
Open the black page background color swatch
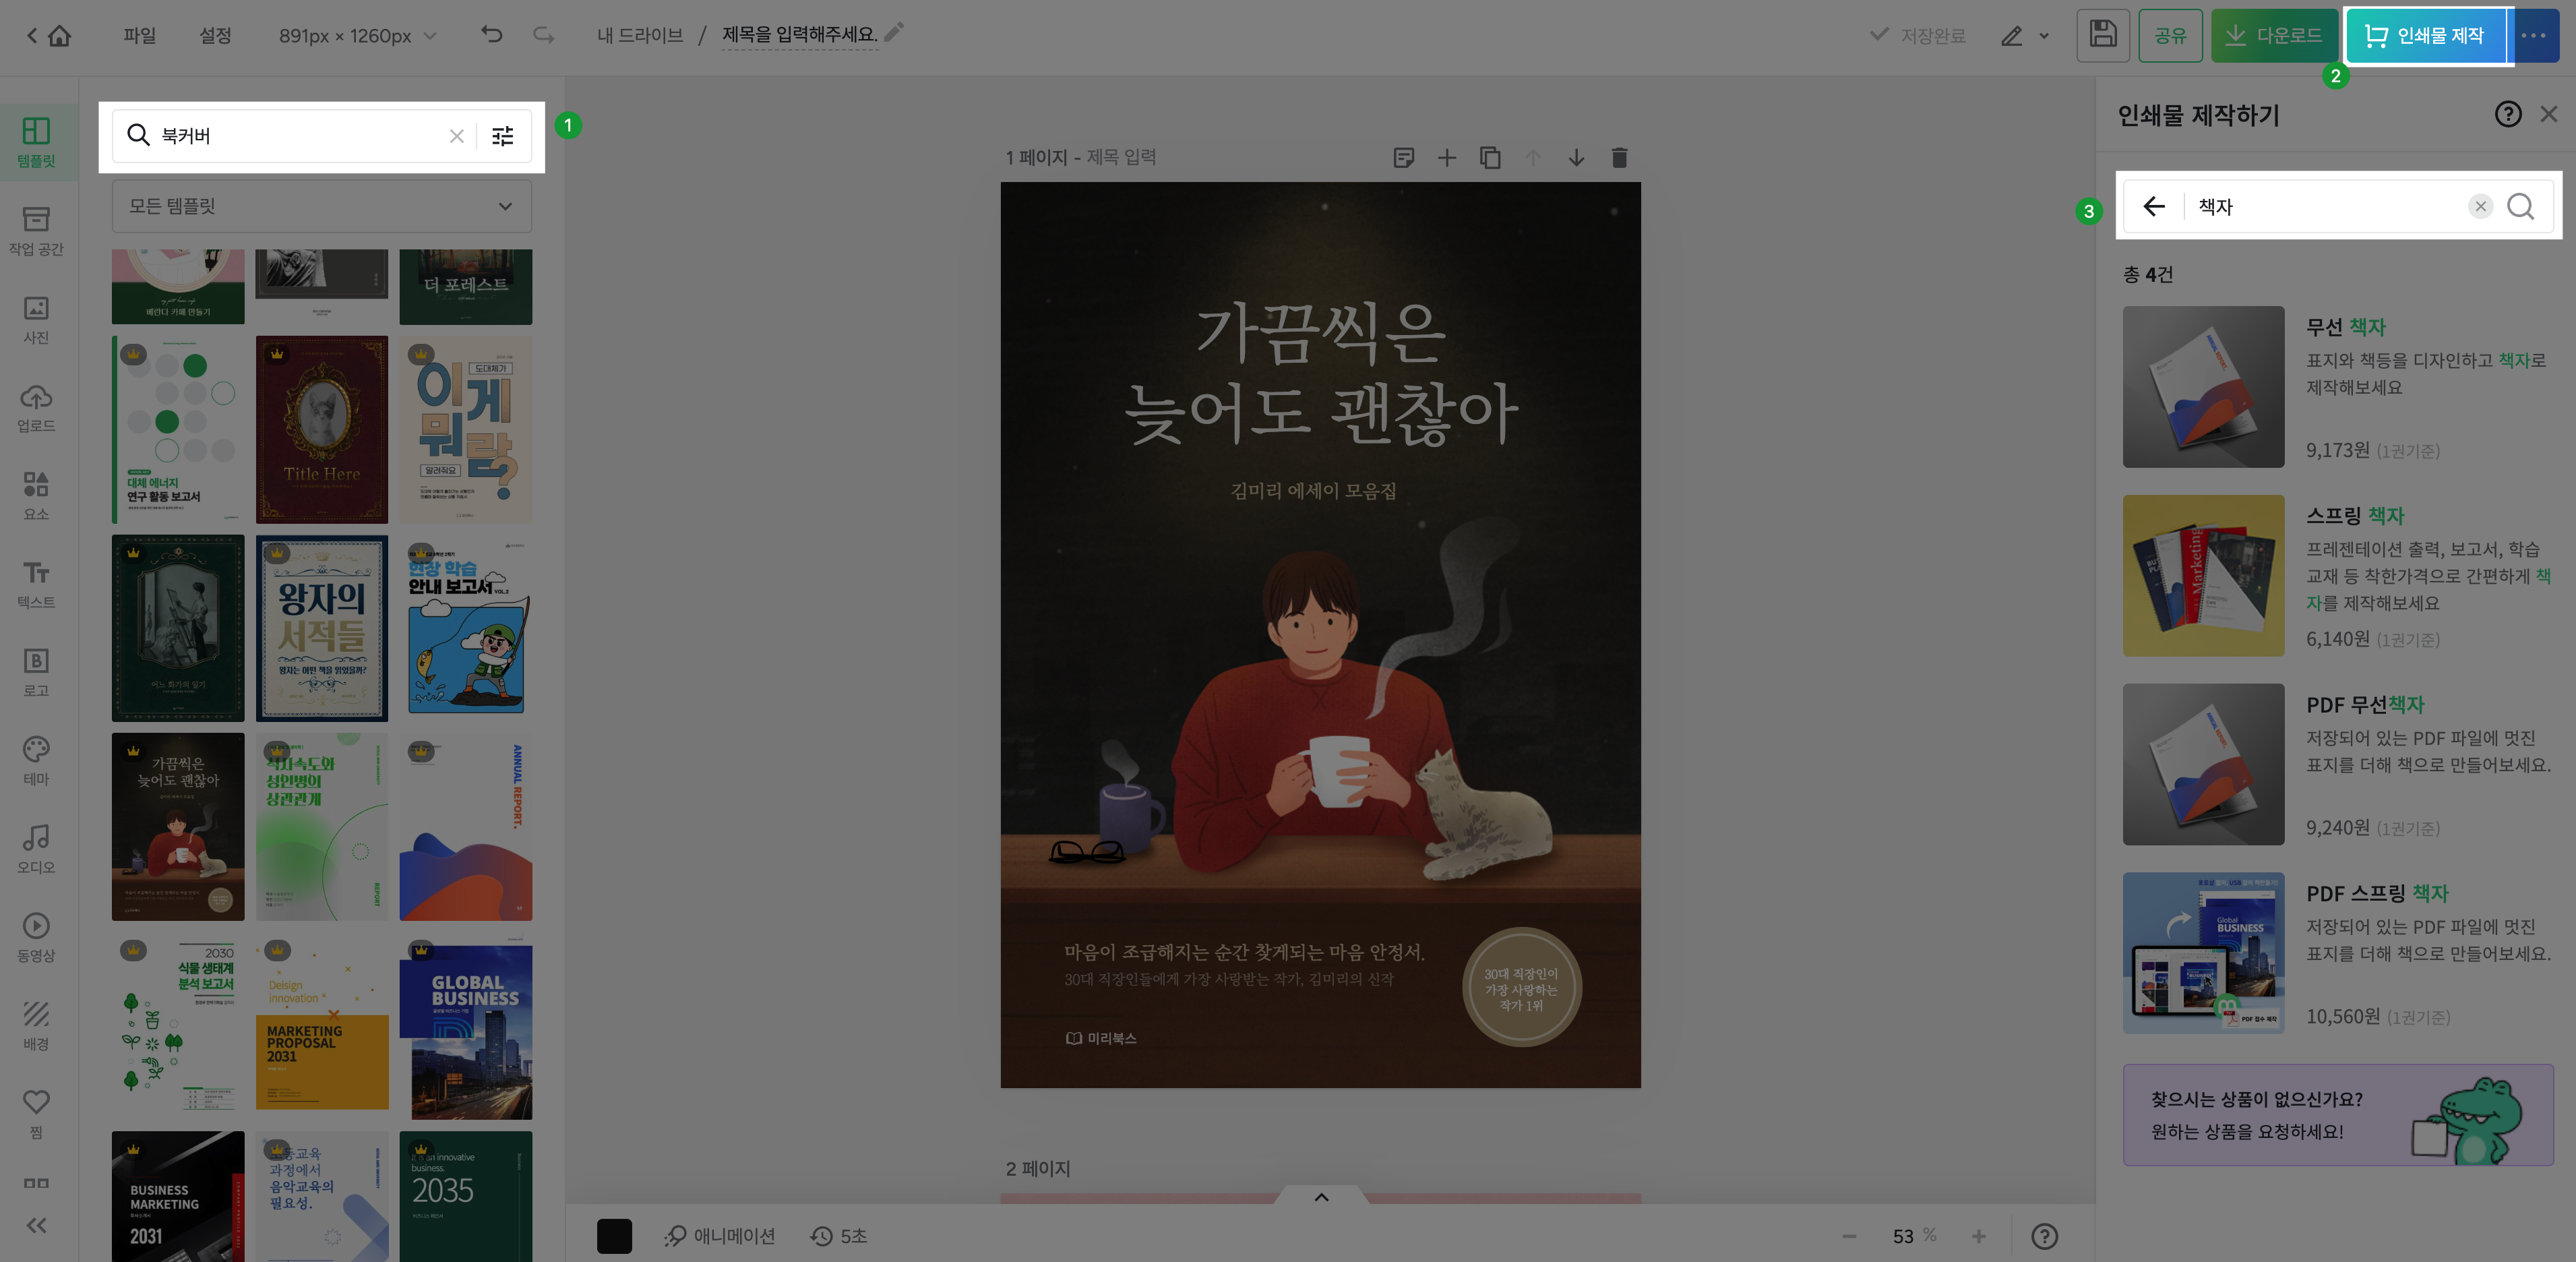point(614,1236)
